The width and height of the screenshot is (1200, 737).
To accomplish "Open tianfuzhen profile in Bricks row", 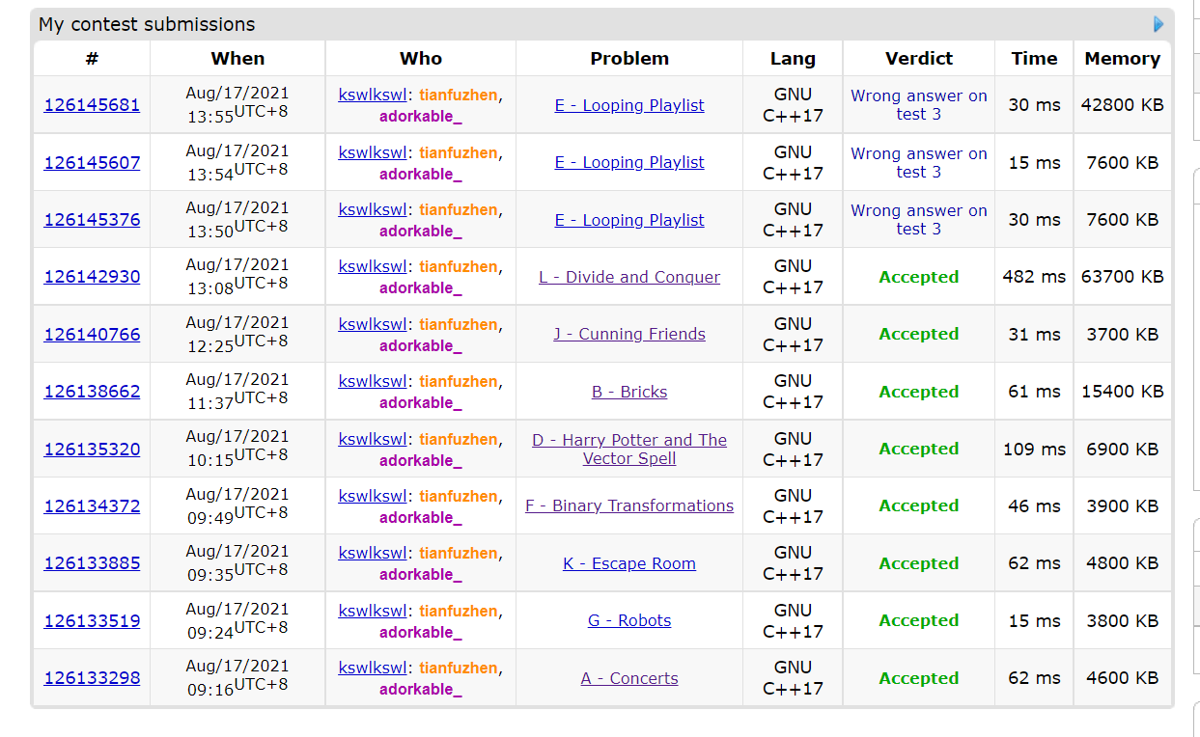I will coord(459,382).
